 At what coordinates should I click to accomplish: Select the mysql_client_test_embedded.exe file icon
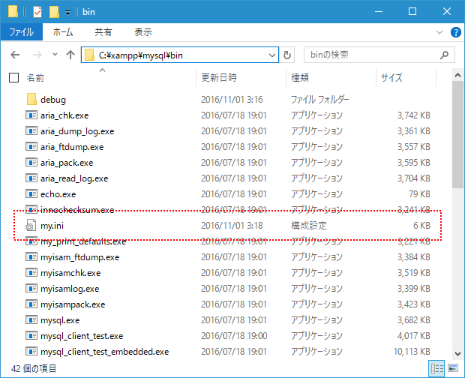(x=31, y=351)
